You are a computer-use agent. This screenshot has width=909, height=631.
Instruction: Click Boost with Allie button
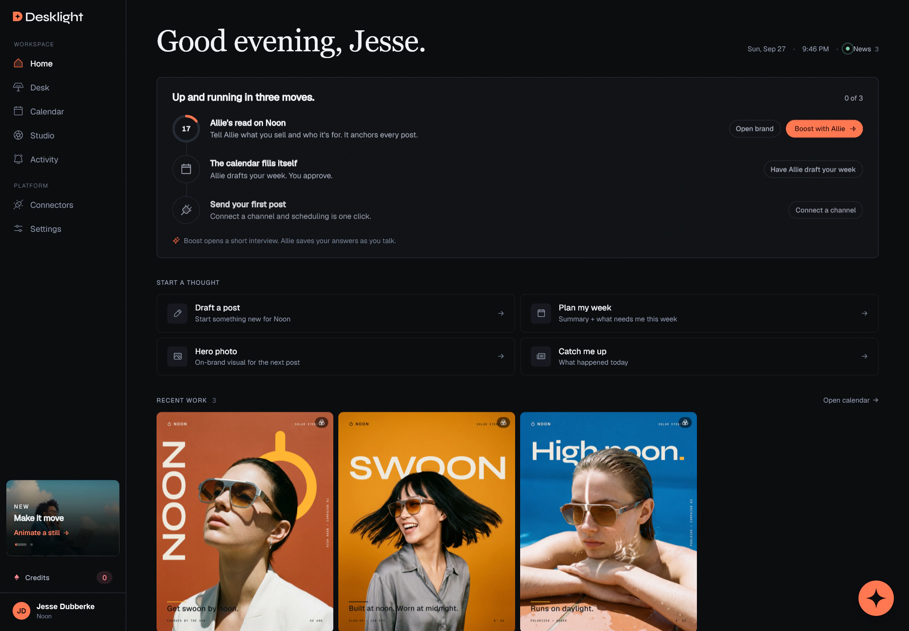coord(824,129)
